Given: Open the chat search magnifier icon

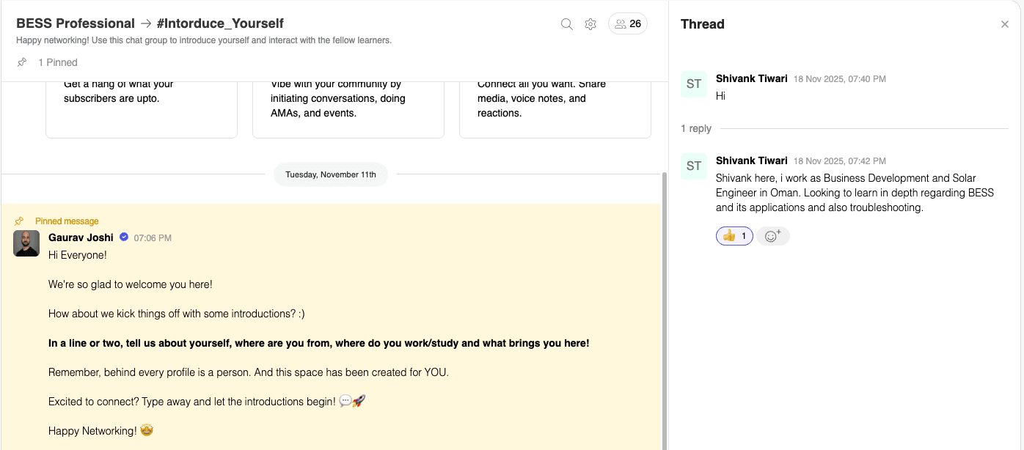Looking at the screenshot, I should pos(566,24).
